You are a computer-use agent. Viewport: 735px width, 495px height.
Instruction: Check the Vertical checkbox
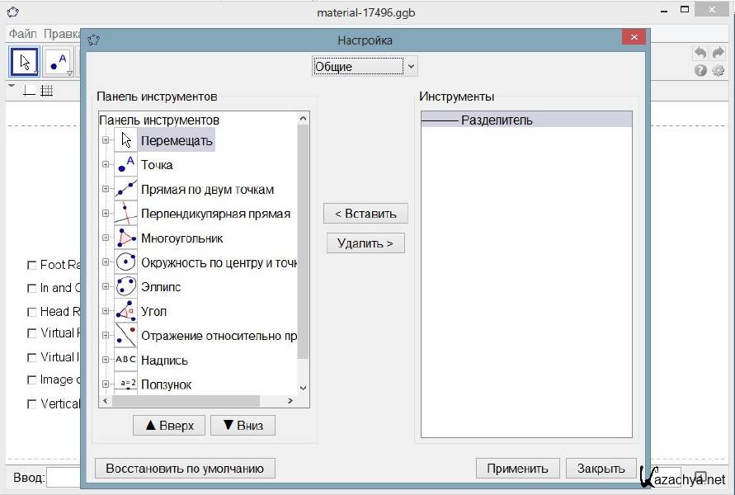pos(32,404)
